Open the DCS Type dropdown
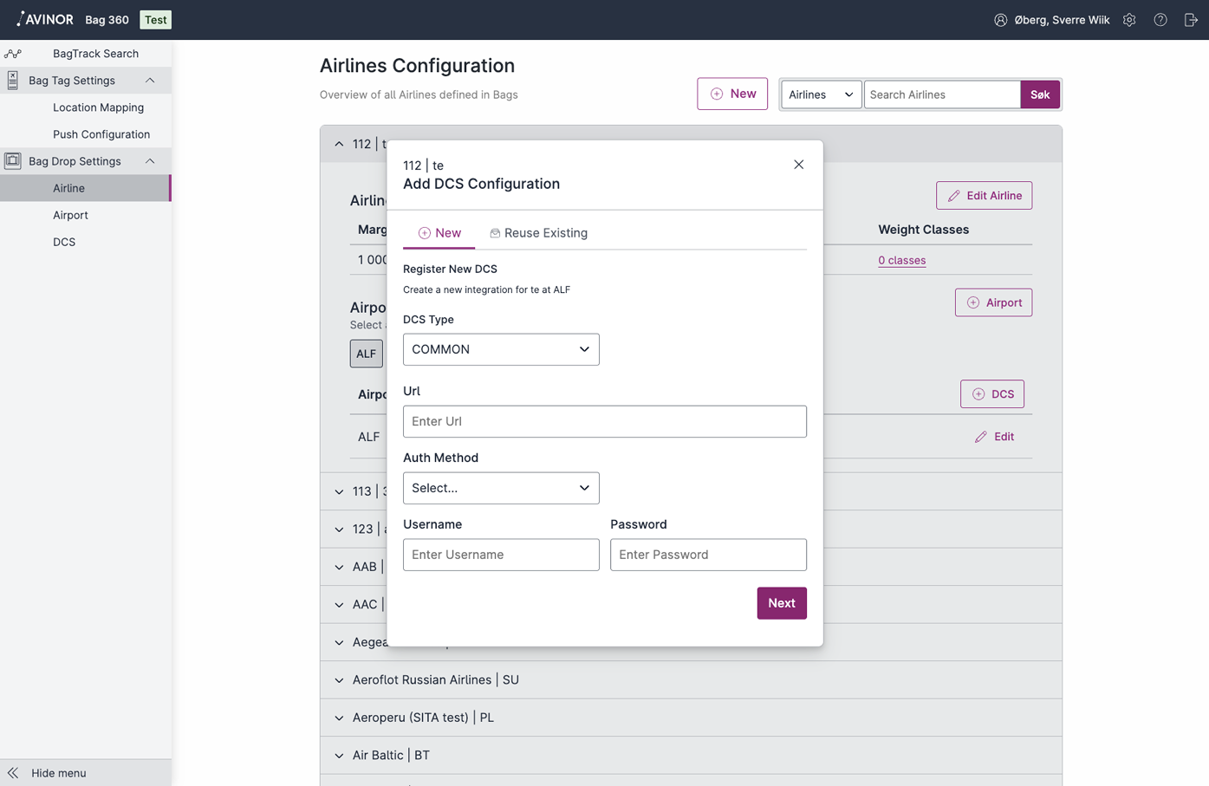The height and width of the screenshot is (786, 1209). (501, 349)
